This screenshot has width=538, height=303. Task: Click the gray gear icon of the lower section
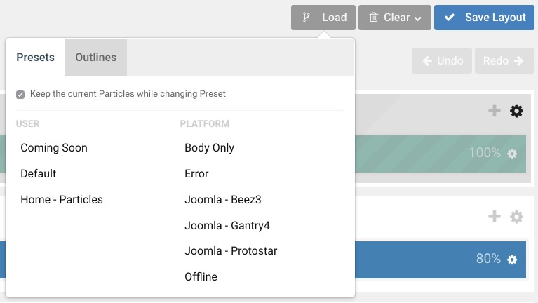pyautogui.click(x=516, y=217)
